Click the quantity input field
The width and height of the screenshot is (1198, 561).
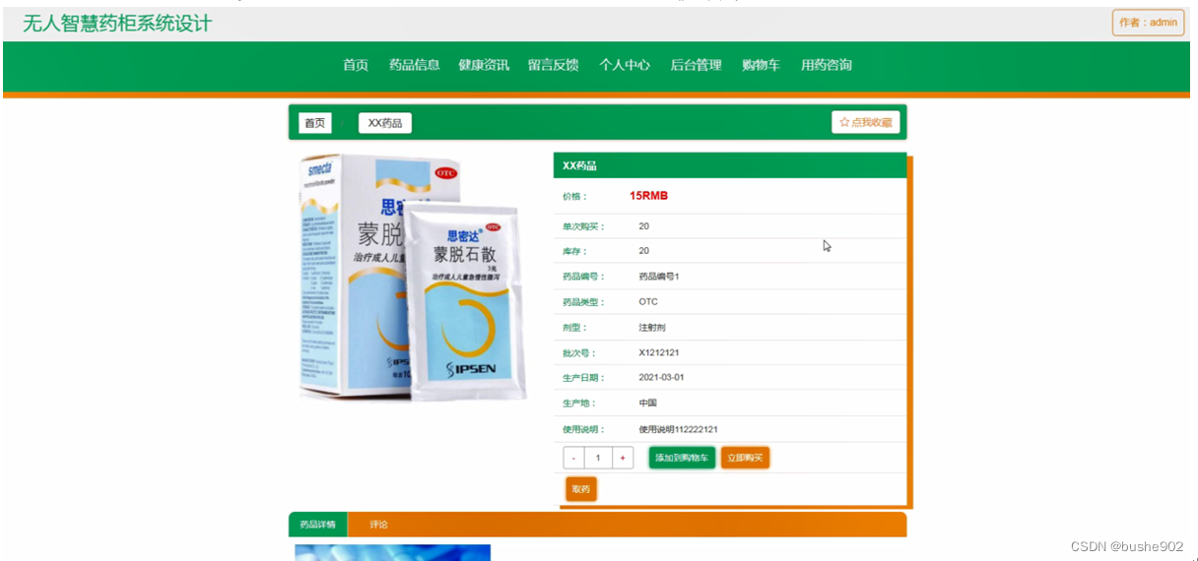pos(598,458)
